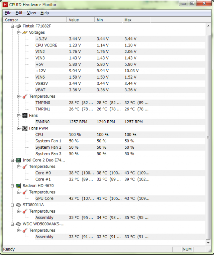Click the scroll up arrow

(x=208, y=26)
